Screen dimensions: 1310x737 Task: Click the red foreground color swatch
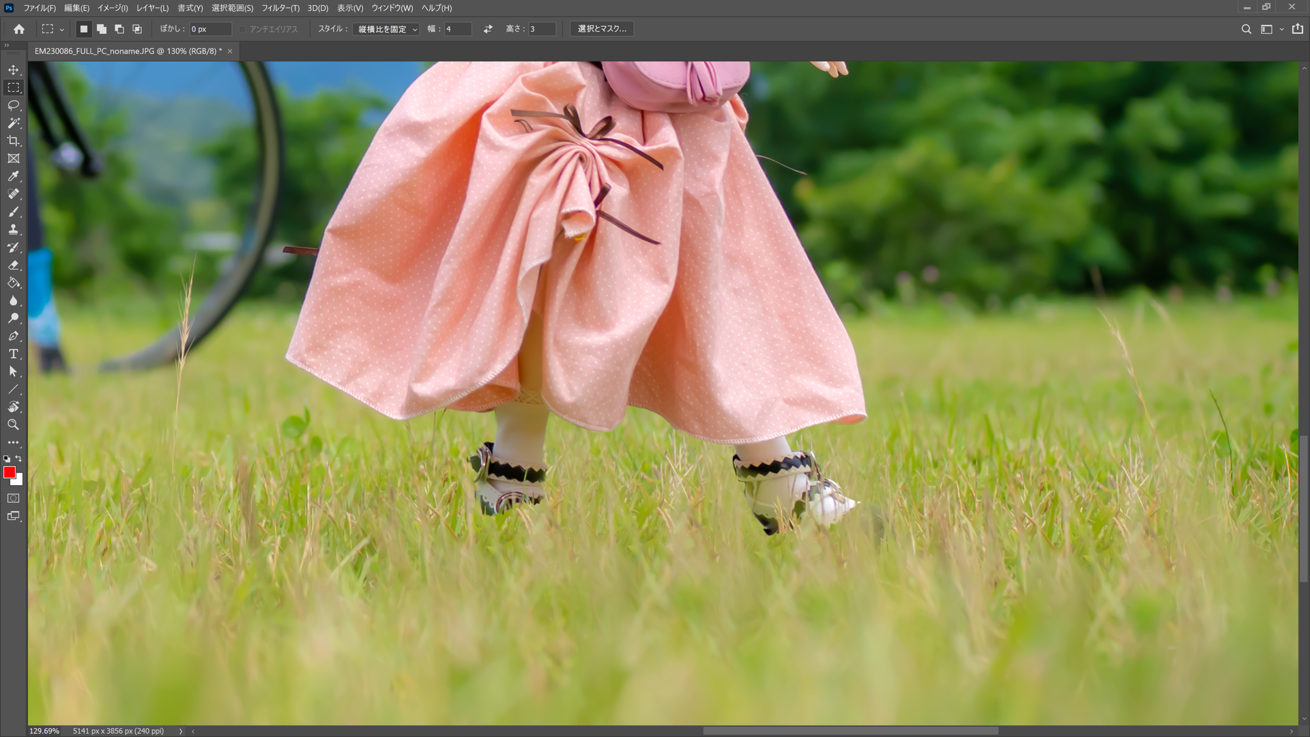click(9, 473)
